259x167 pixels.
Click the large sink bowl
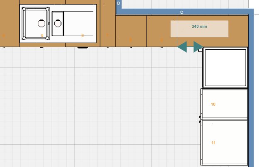pos(36,24)
